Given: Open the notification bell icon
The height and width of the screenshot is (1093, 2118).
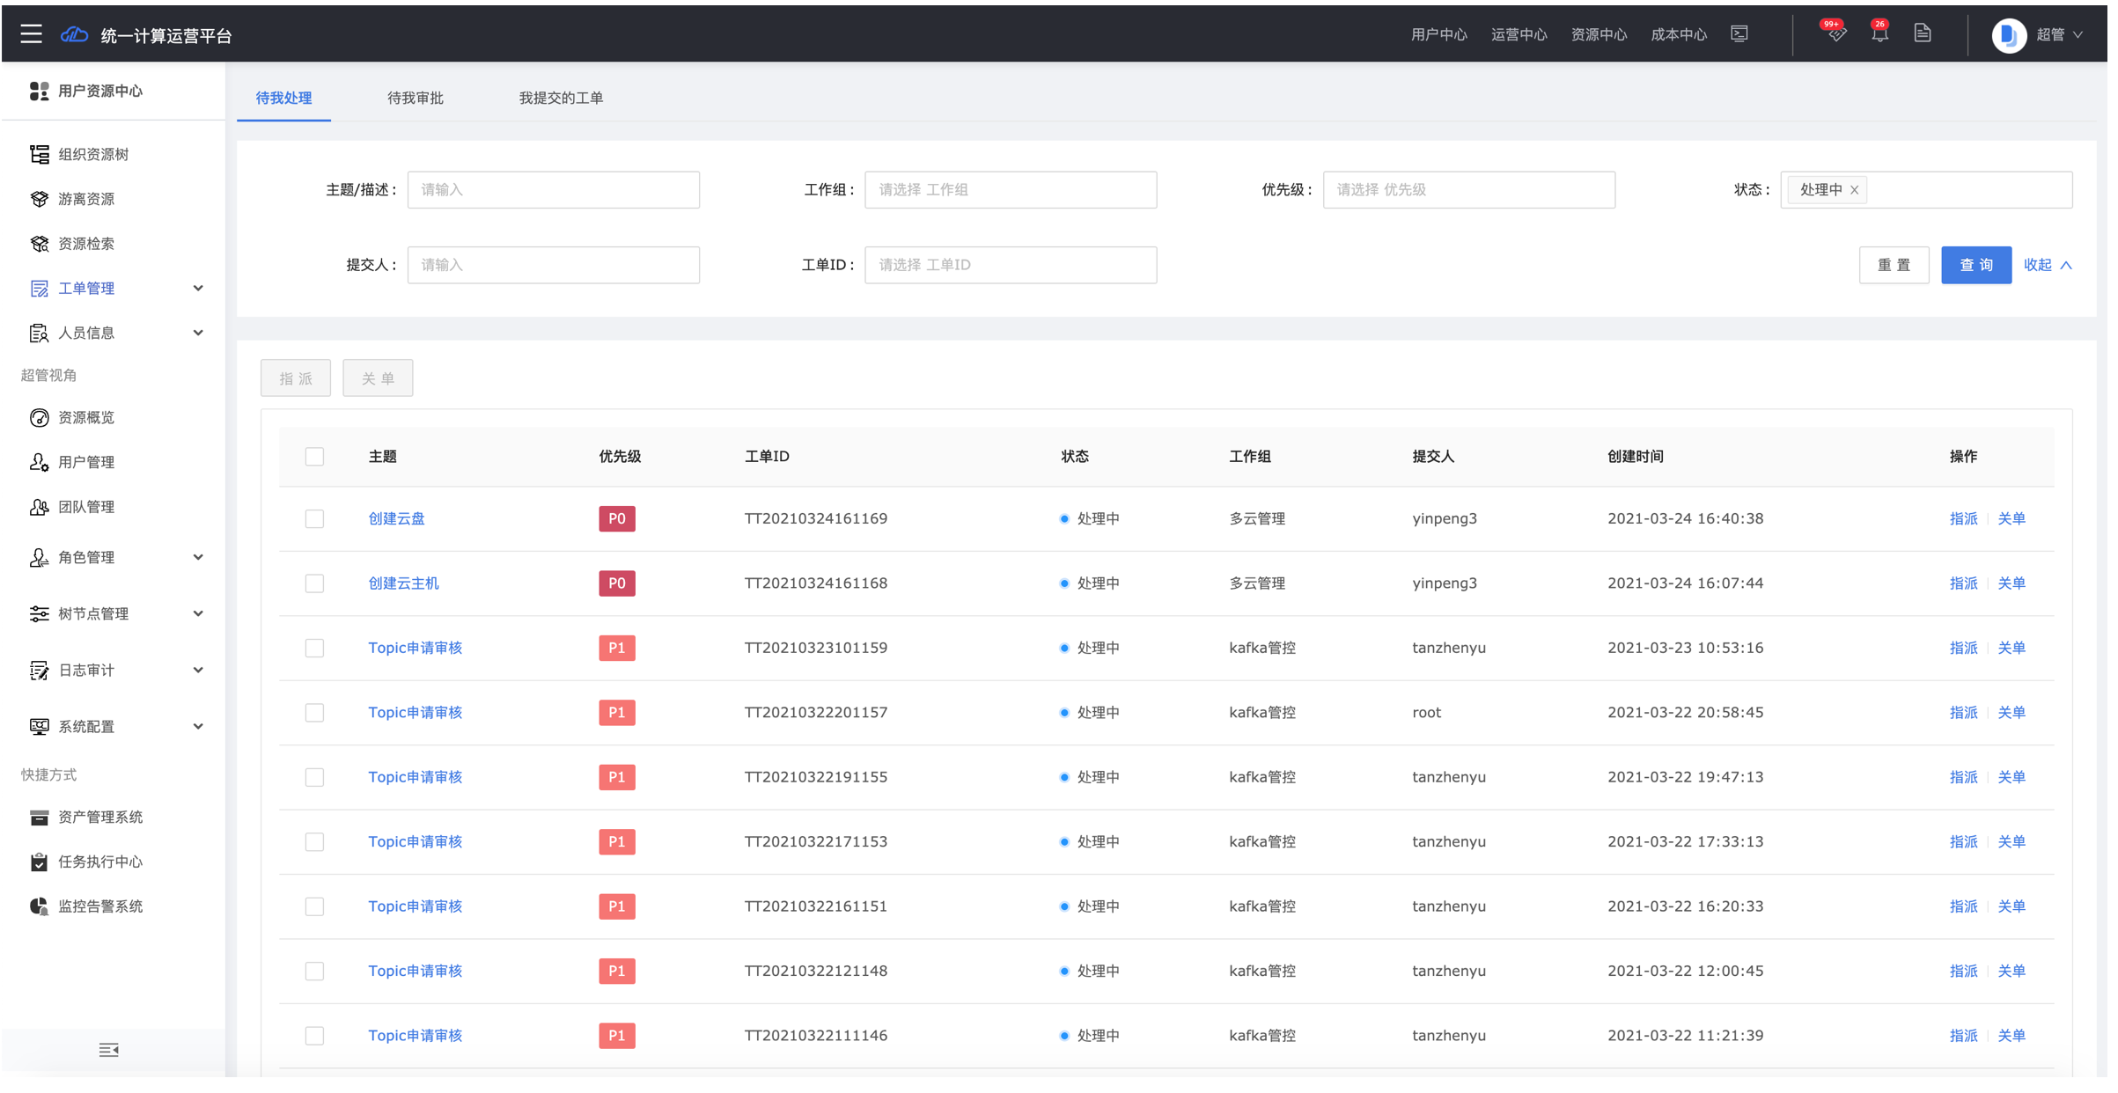Looking at the screenshot, I should tap(1879, 34).
